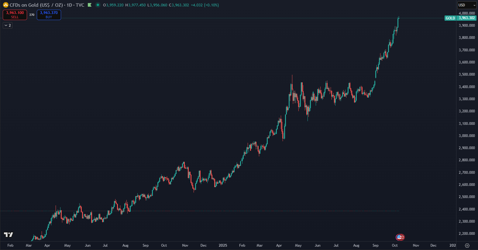Click the 3,700.000 price axis label
Viewport: 478px width, 250px height.
(x=467, y=50)
